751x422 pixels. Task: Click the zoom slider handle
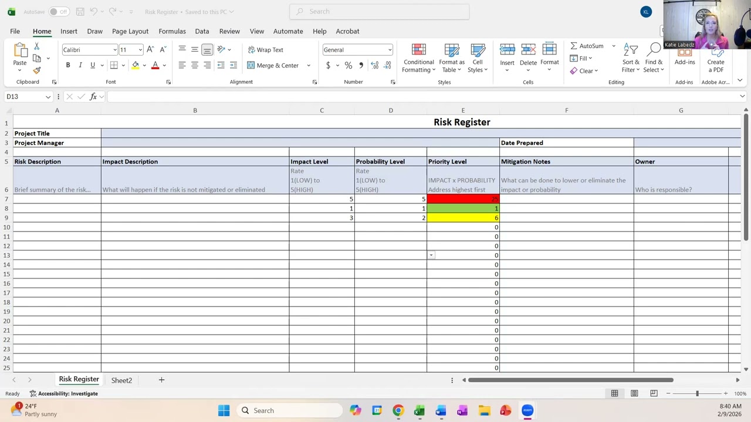pyautogui.click(x=697, y=393)
